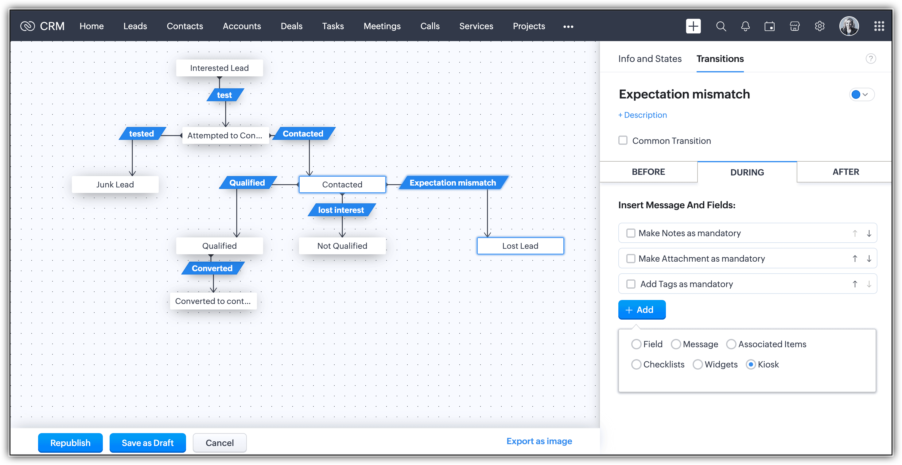Open the settings gear icon
Viewport: 902px width, 465px height.
(x=819, y=26)
